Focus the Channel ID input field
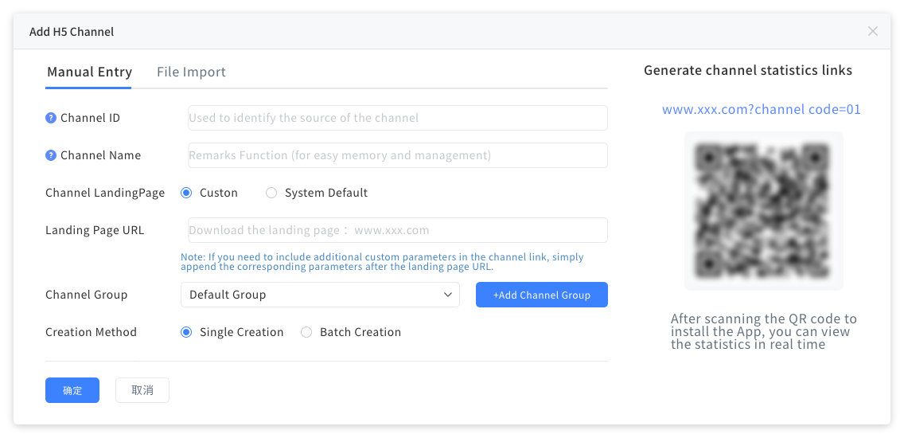The image size is (904, 438). (398, 118)
